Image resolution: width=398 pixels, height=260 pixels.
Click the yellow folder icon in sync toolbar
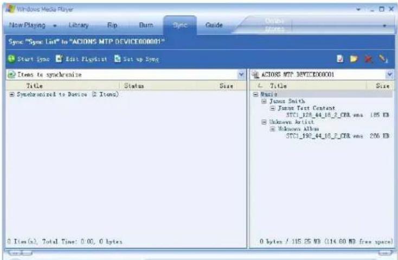click(x=354, y=59)
